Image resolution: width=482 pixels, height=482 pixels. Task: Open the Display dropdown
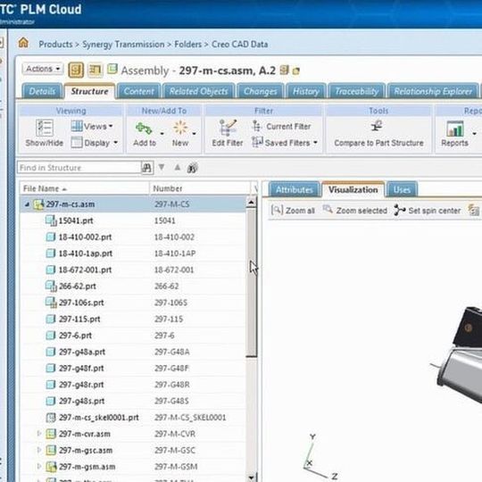coord(95,143)
